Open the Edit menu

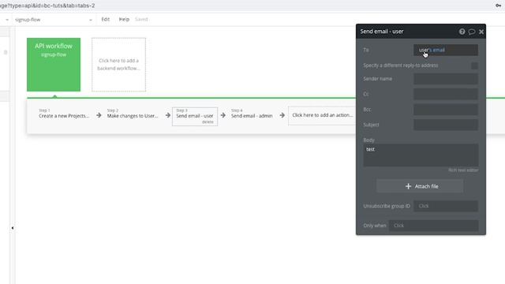[105, 19]
